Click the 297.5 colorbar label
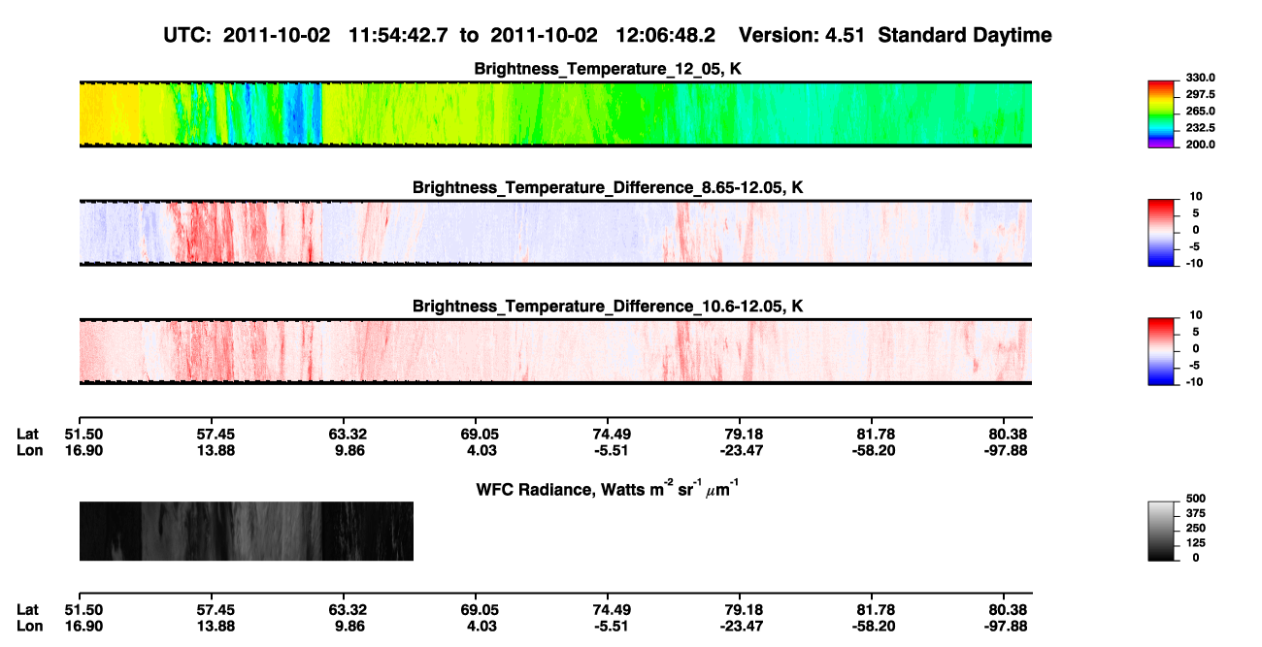Viewport: 1262px width, 647px height. tap(1201, 95)
